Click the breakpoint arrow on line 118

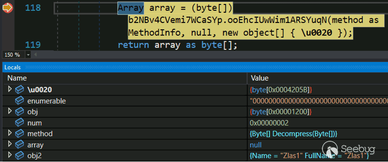coord(8,8)
